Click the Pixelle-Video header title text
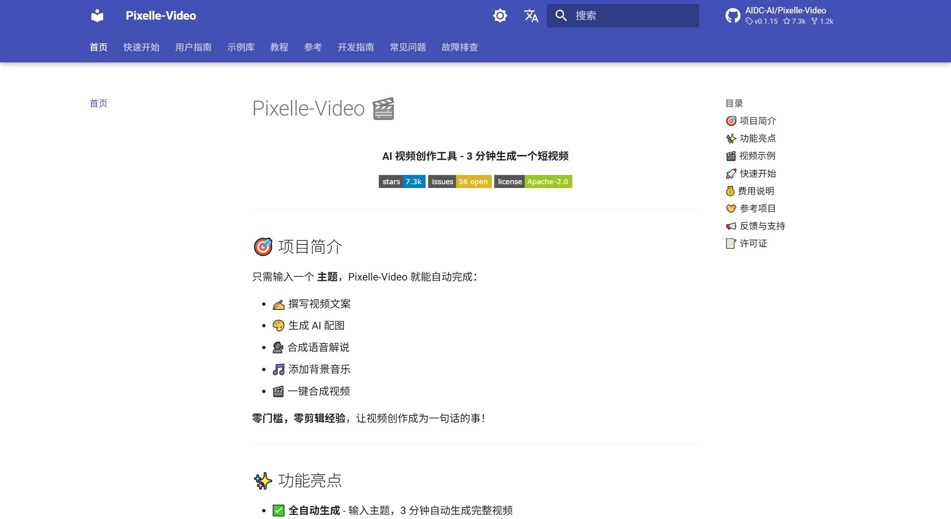The width and height of the screenshot is (951, 519). (x=161, y=16)
